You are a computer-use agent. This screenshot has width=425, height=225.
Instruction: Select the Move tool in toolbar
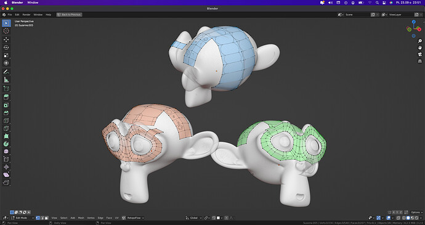[x=6, y=39]
